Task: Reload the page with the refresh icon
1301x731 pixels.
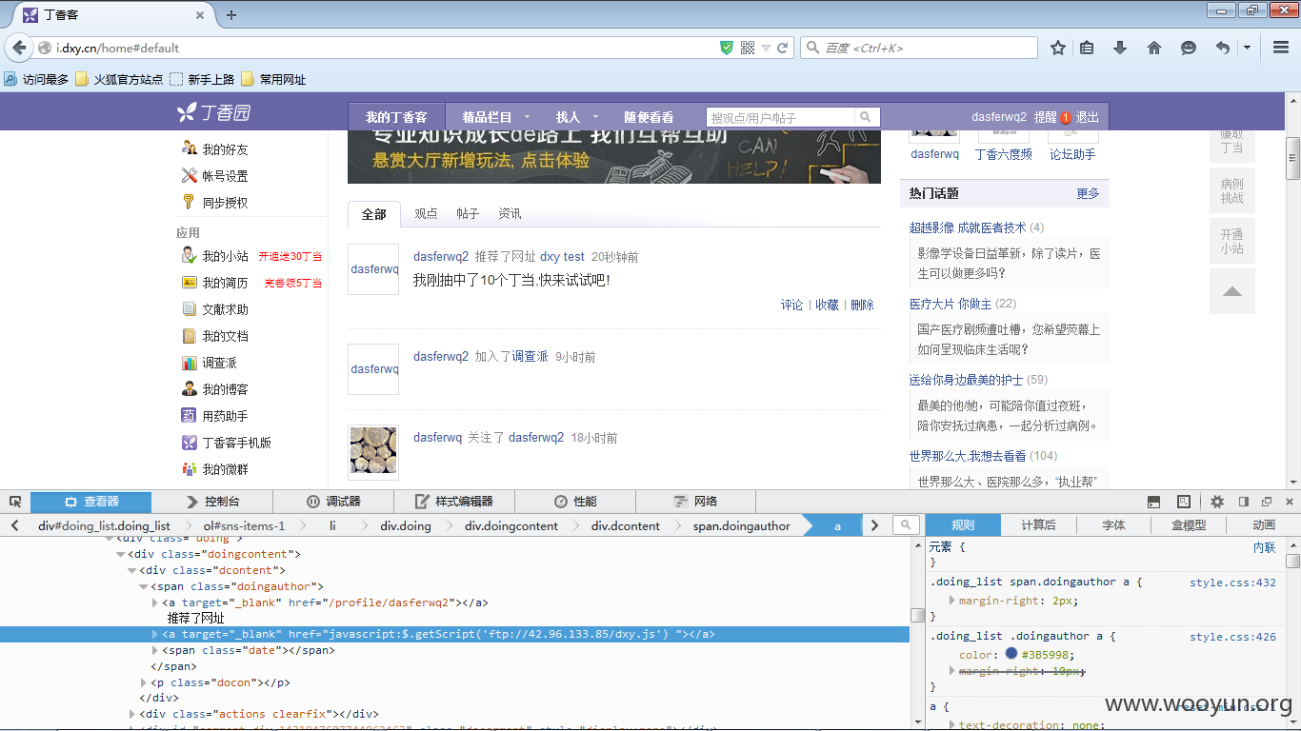Action: [783, 48]
